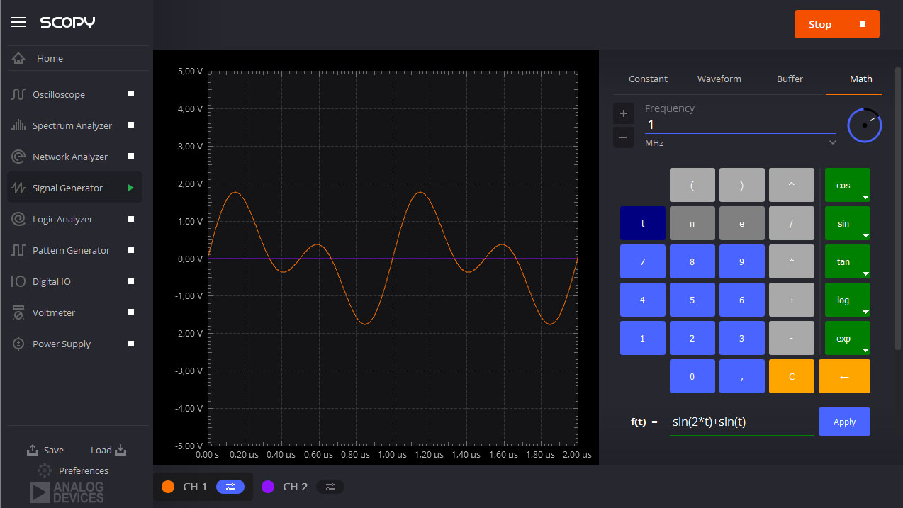Click the orange C clear button

(x=792, y=376)
